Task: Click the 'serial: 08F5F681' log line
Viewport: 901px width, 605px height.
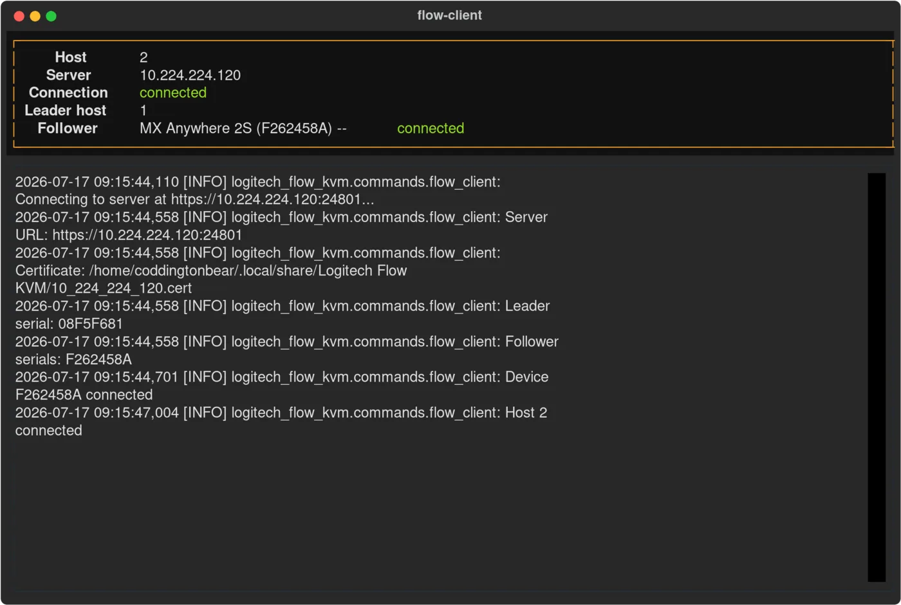Action: pyautogui.click(x=69, y=324)
